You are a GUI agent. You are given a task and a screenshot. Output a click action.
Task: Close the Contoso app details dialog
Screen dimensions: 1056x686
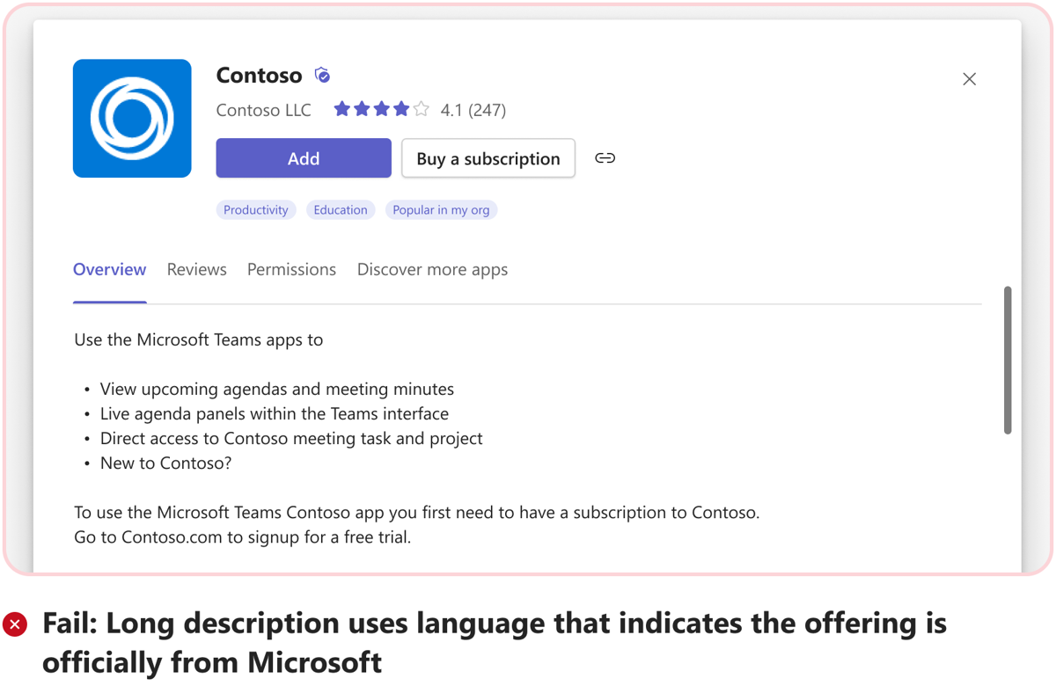(969, 79)
